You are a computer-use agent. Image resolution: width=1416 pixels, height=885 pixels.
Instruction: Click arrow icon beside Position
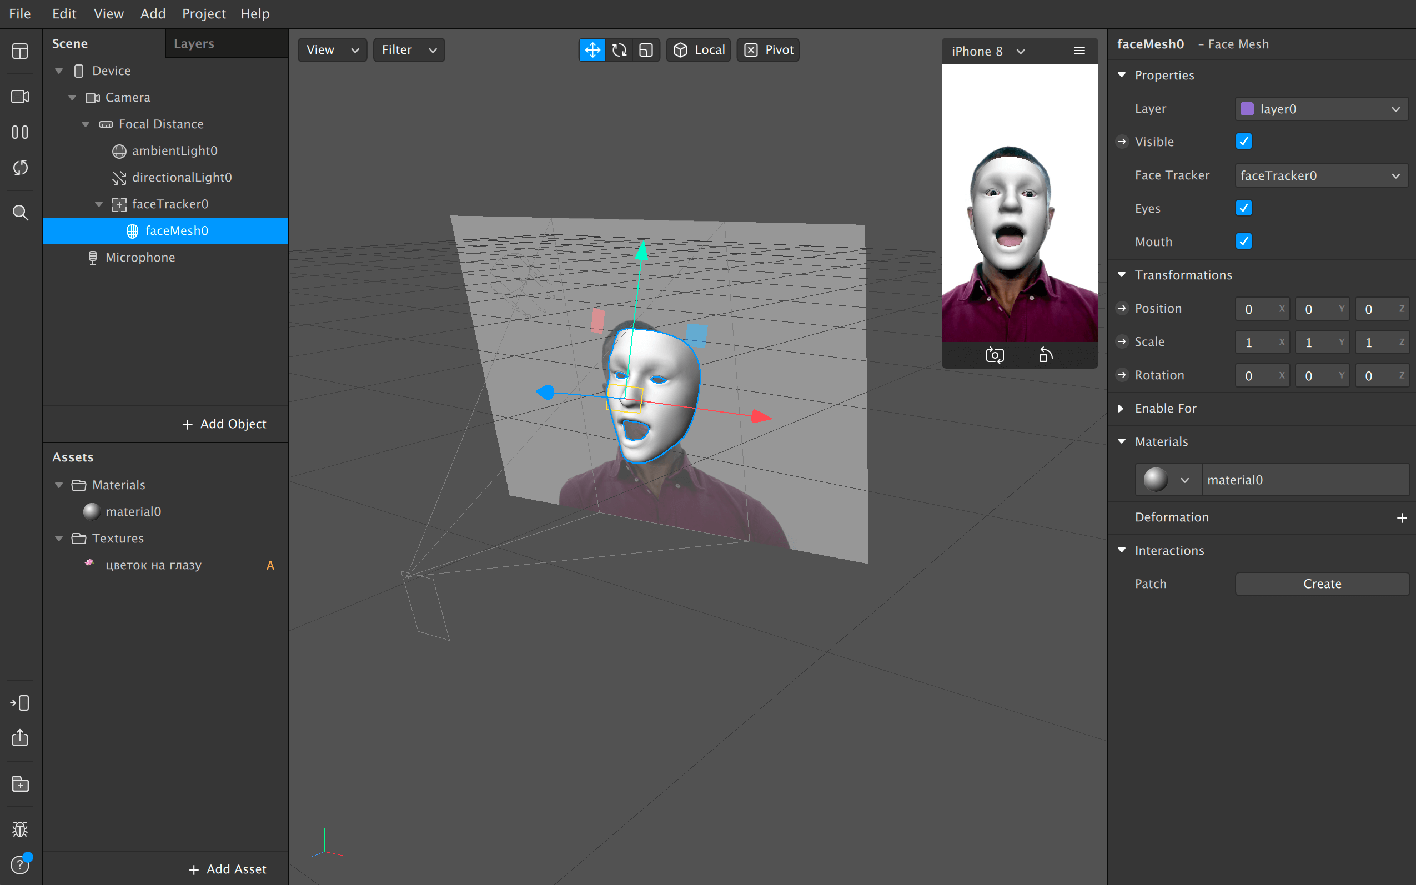(1122, 309)
